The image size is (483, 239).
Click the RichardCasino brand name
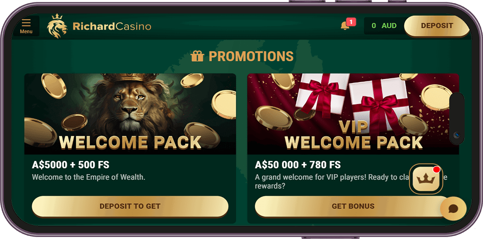pyautogui.click(x=112, y=27)
